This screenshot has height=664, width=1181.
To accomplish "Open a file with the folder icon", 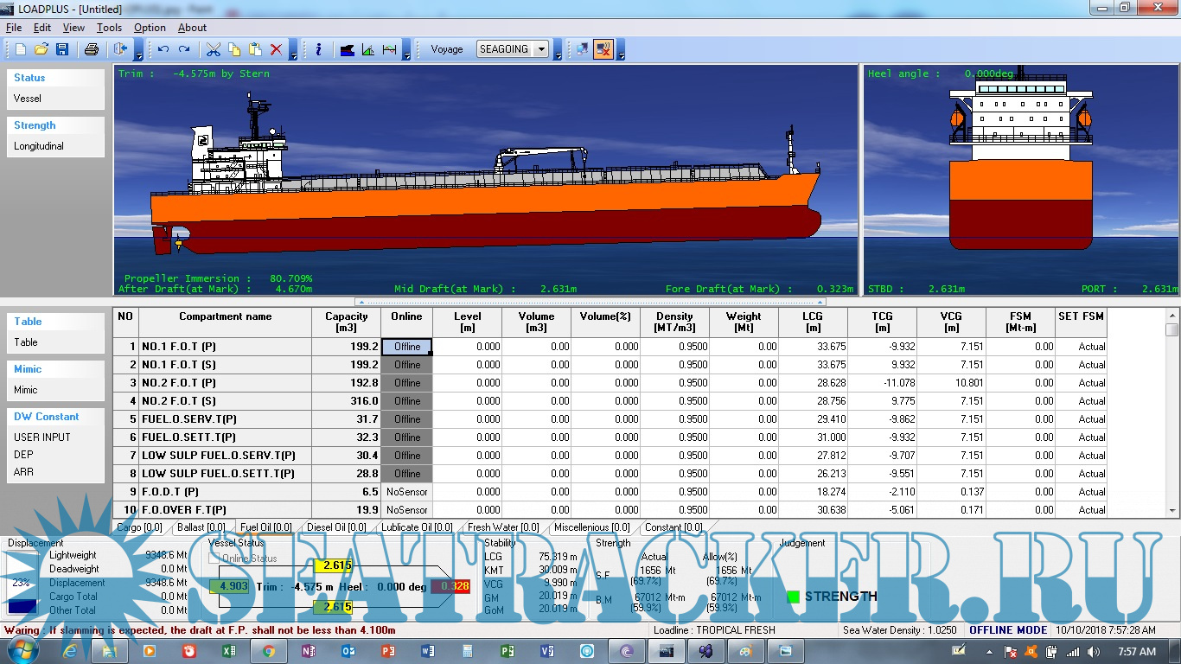I will tap(41, 49).
